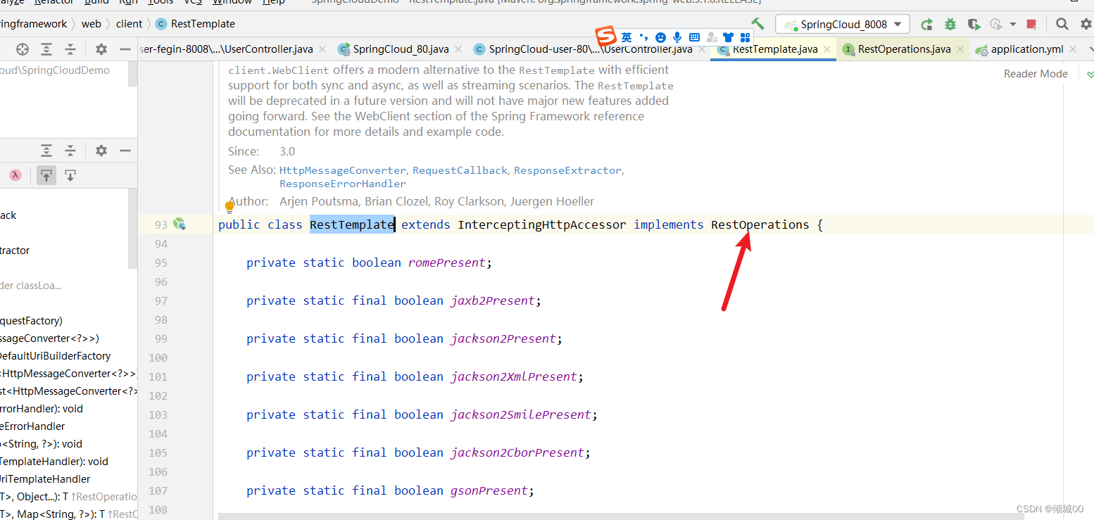
Task: Switch to RestOperations.java tab
Action: point(904,49)
